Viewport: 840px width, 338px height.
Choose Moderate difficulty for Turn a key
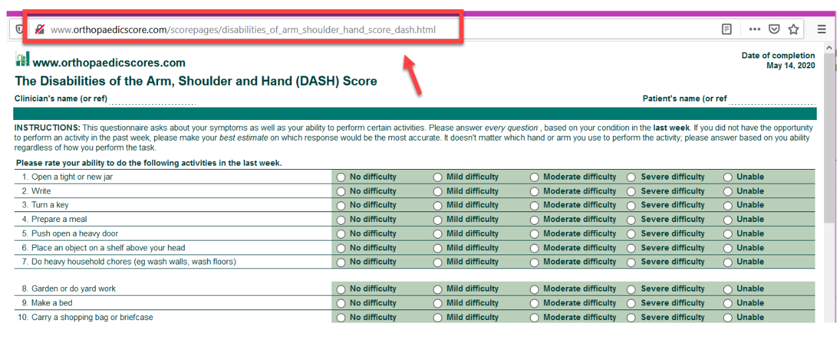(535, 205)
